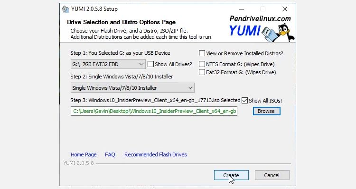Image resolution: width=356 pixels, height=189 pixels.
Task: Open the G:\ 7GB FAT32 FDD drive dropdown
Action: pyautogui.click(x=108, y=64)
